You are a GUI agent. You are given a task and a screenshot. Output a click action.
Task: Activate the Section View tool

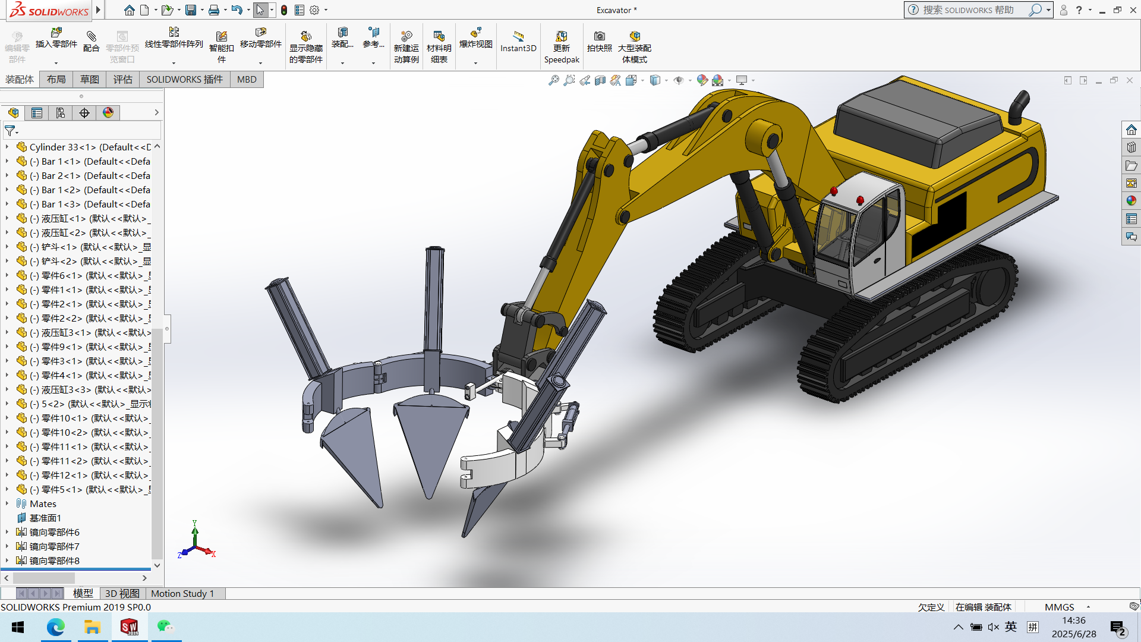pos(600,80)
